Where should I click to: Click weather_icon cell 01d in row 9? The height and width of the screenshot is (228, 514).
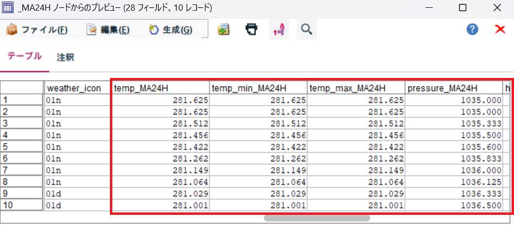77,194
